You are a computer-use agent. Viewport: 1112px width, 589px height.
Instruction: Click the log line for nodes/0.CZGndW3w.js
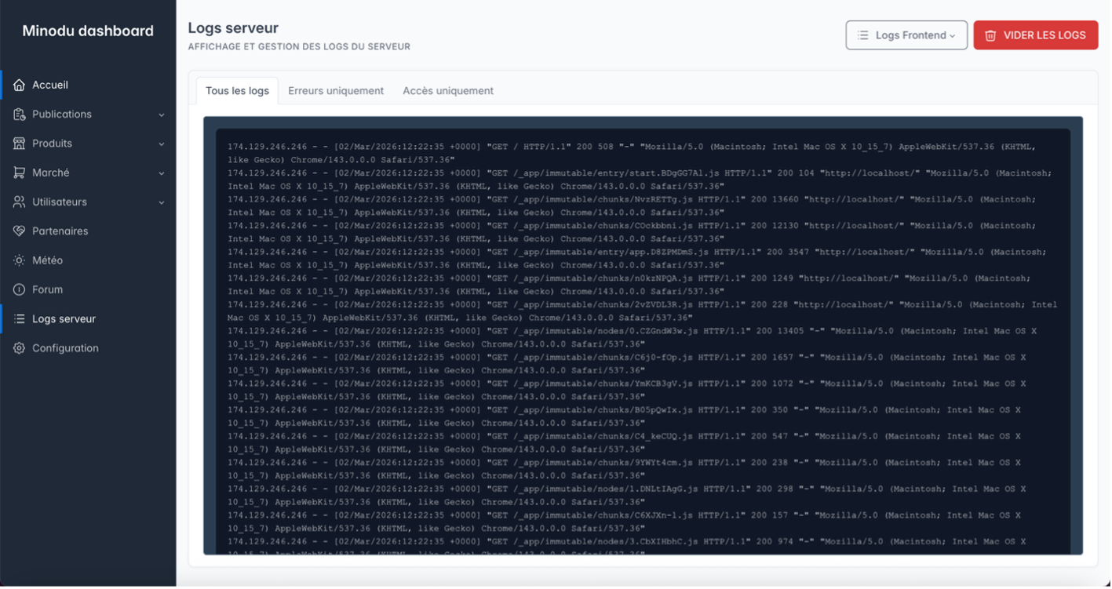pyautogui.click(x=632, y=338)
